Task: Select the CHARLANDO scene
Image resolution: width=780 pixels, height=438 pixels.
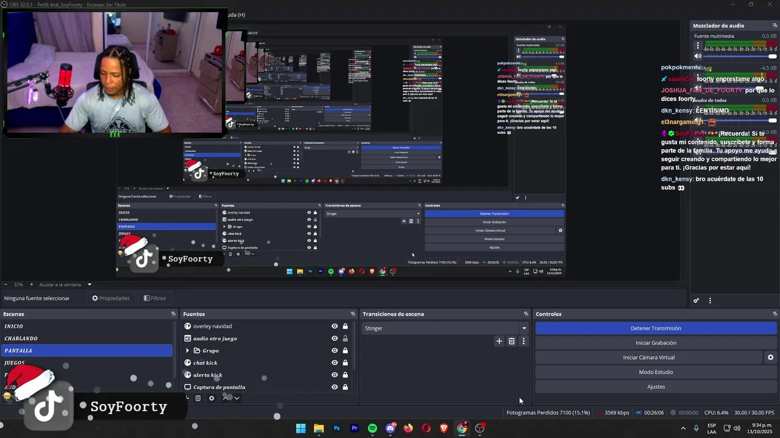Action: coord(86,338)
